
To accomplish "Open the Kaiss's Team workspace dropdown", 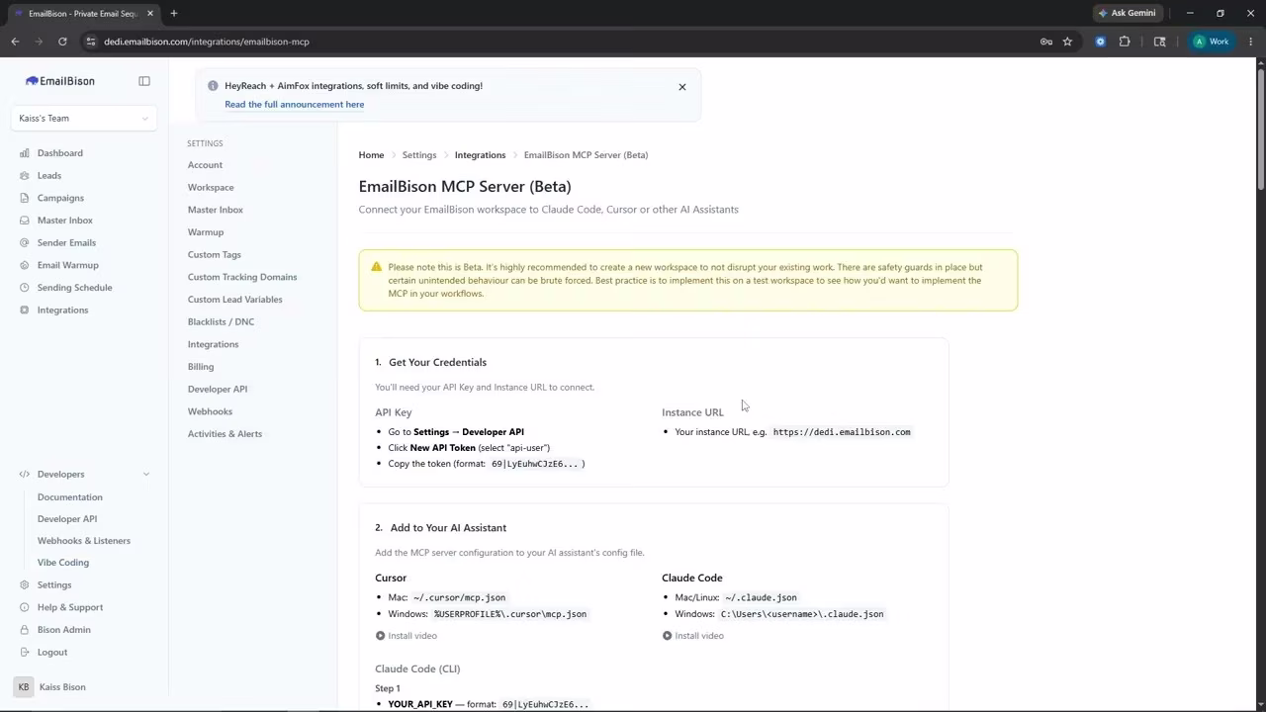I will click(x=84, y=118).
